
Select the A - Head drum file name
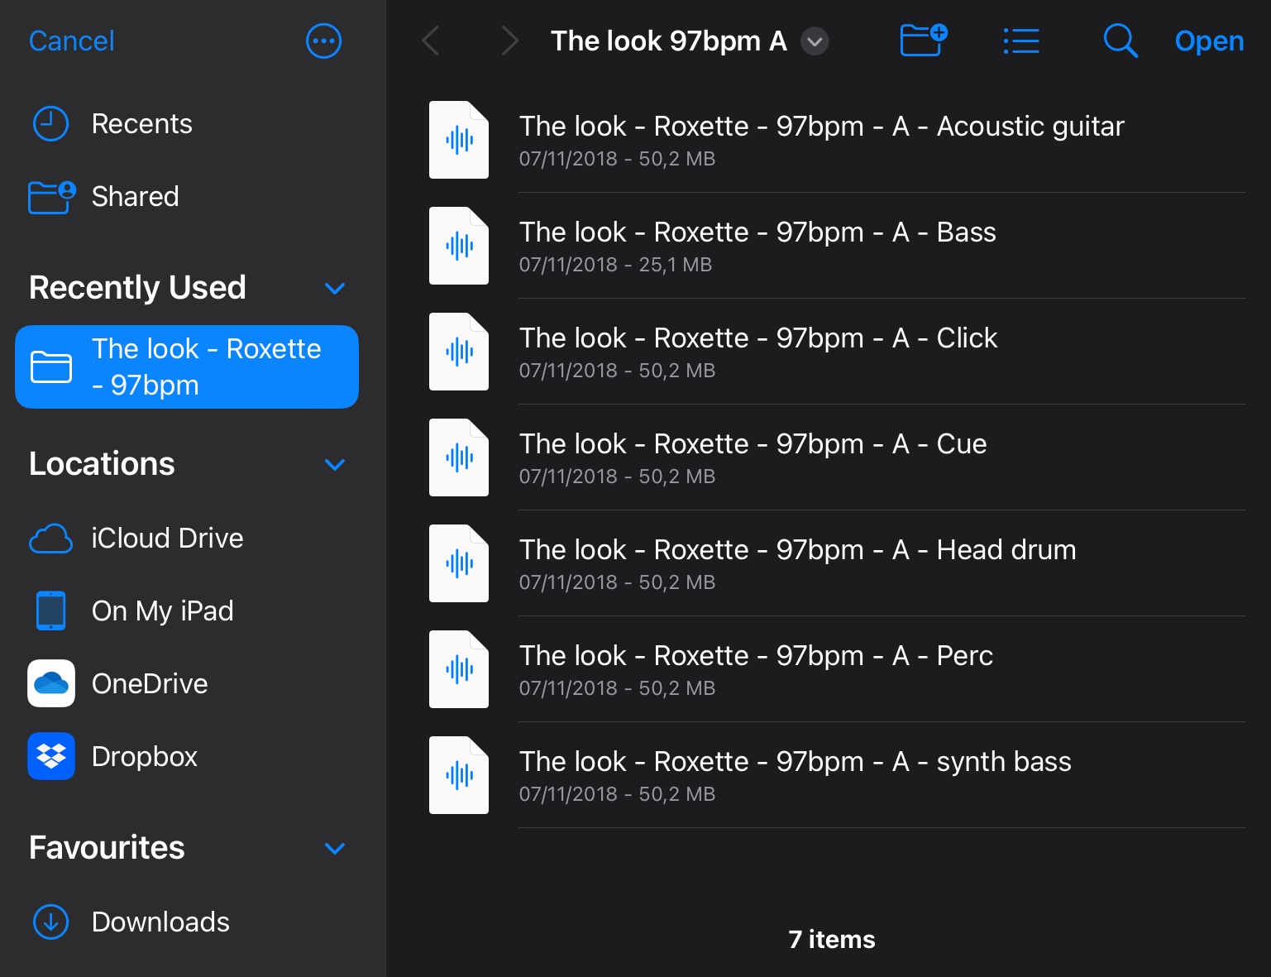(797, 549)
